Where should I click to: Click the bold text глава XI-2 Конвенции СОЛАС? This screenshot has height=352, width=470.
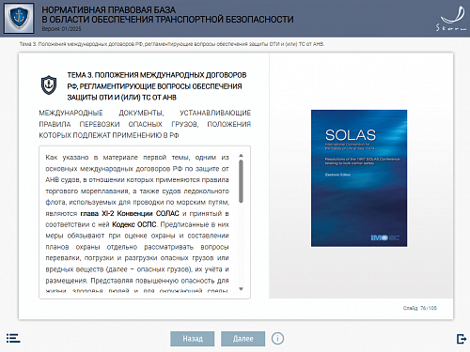tap(130, 213)
